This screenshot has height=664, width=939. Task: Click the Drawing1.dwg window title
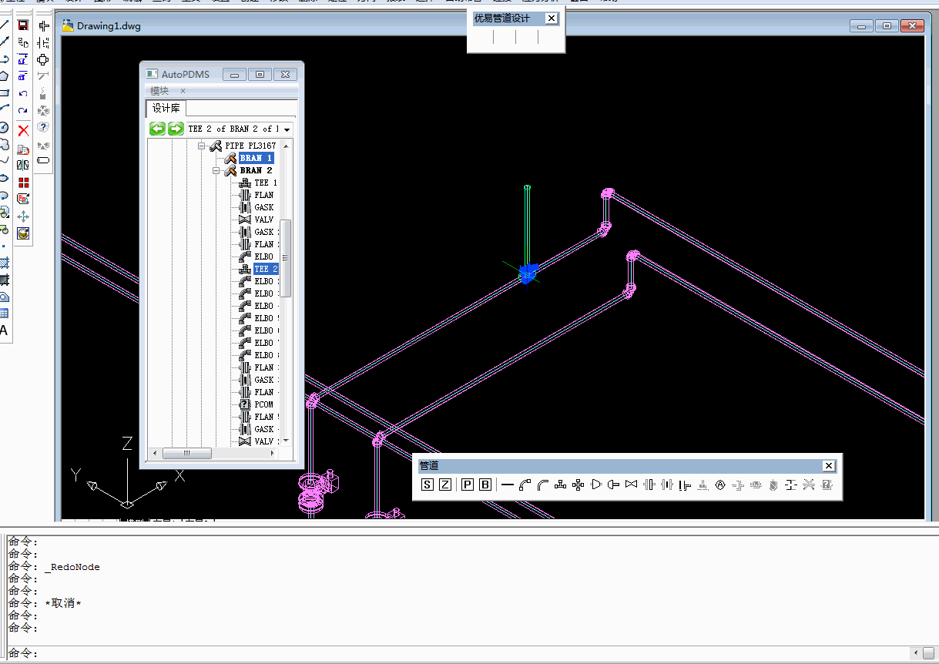(x=109, y=26)
